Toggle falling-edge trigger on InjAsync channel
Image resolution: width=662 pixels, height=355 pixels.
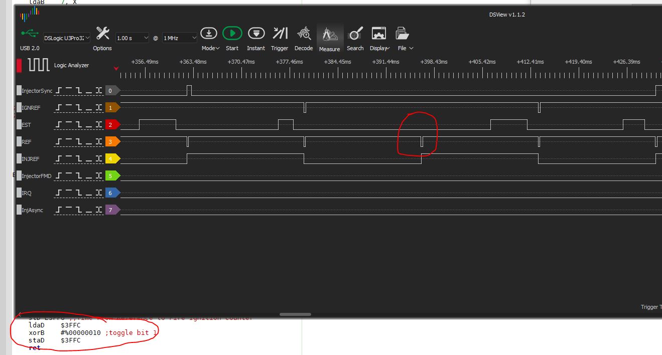[79, 210]
